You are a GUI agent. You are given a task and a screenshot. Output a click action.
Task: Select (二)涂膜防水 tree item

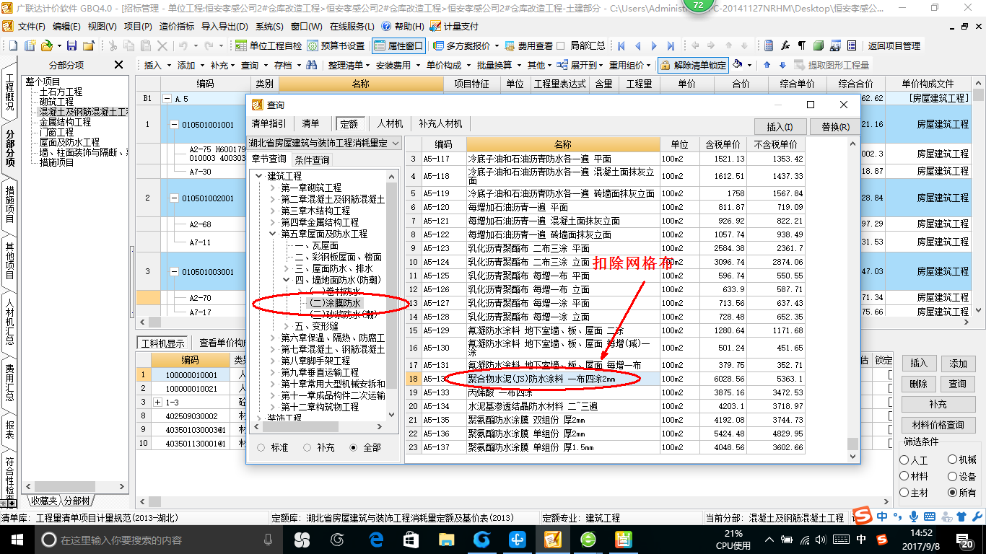[x=334, y=303]
